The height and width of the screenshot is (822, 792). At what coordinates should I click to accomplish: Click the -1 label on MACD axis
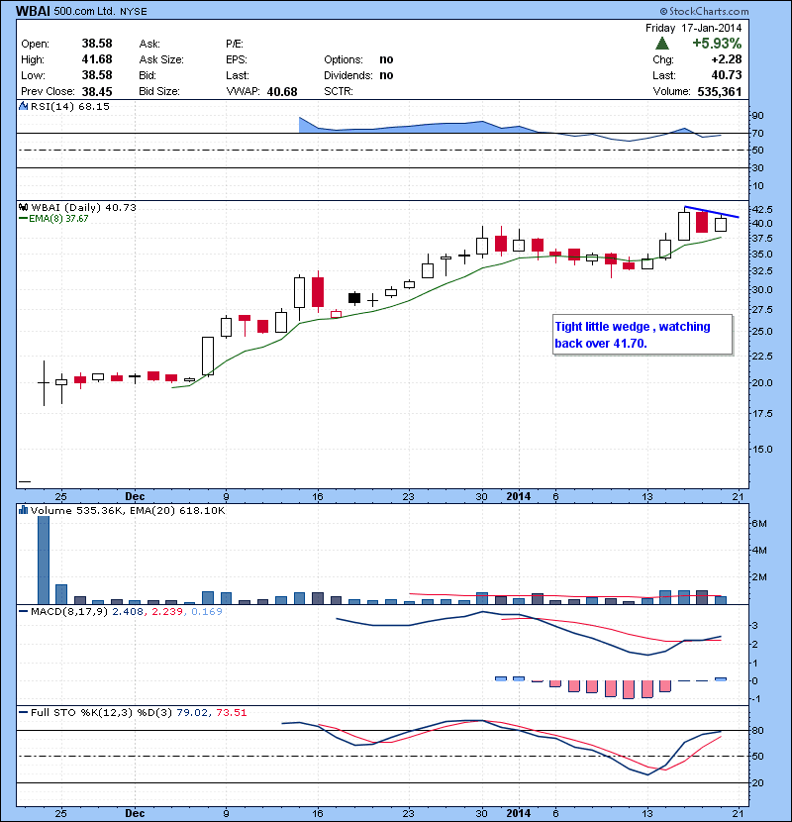point(754,699)
